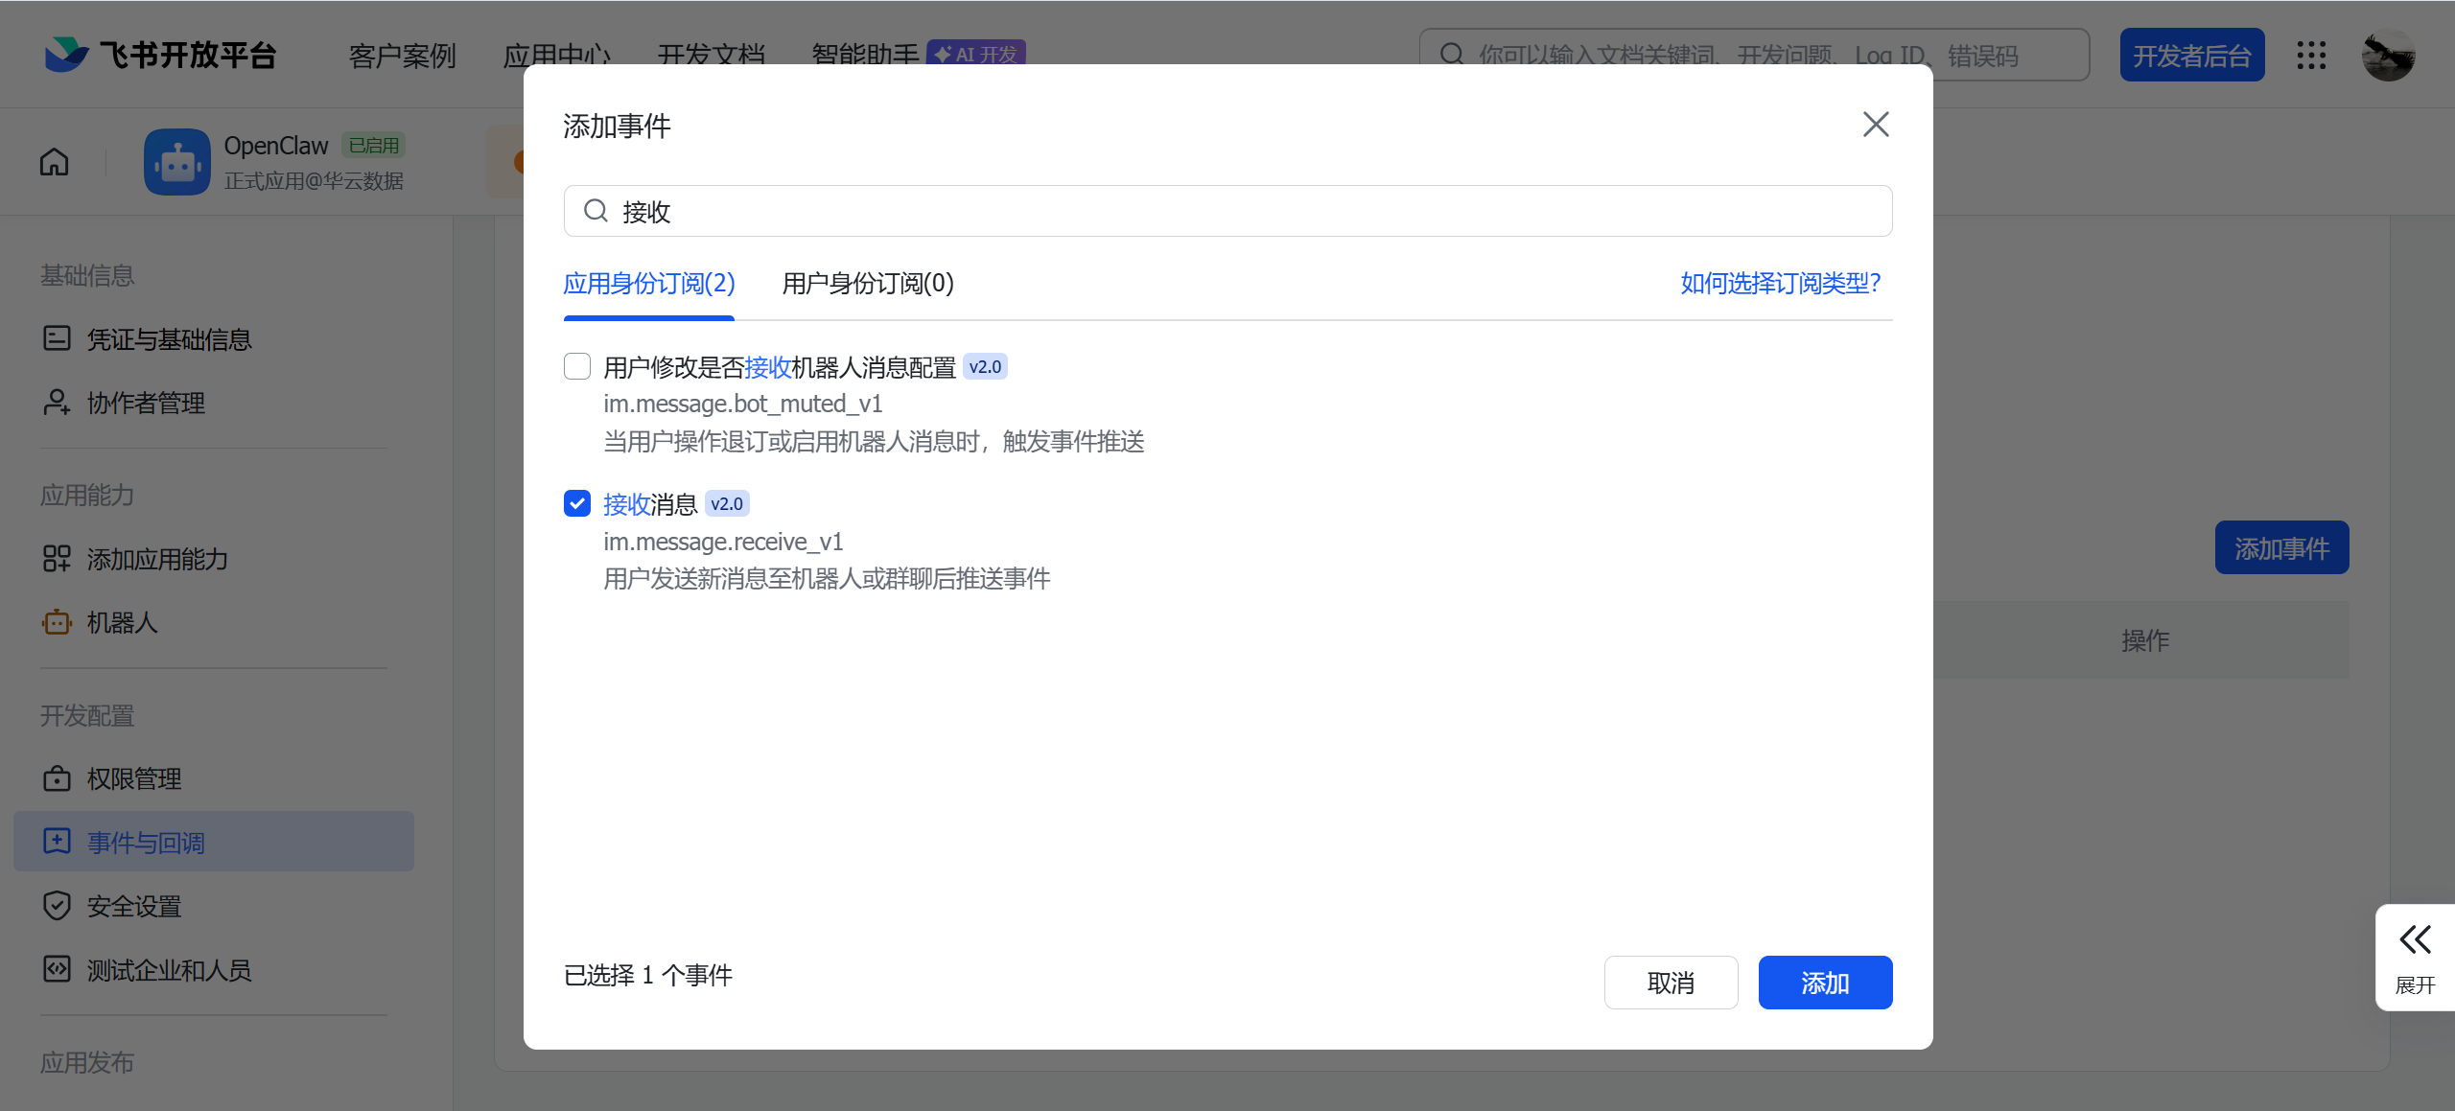This screenshot has height=1111, width=2455.
Task: Switch to the 应用身份订阅(2) tab
Action: click(x=648, y=284)
